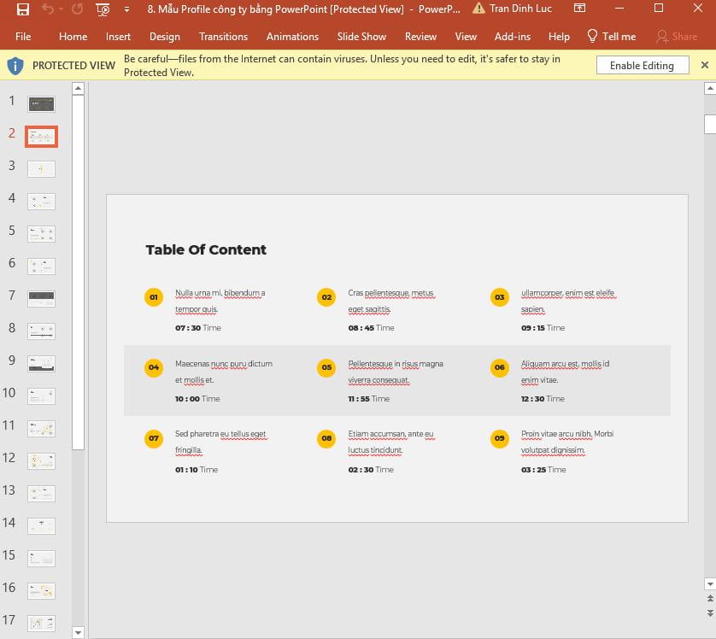Click the Protected View info icon
The width and height of the screenshot is (716, 639).
tap(15, 65)
